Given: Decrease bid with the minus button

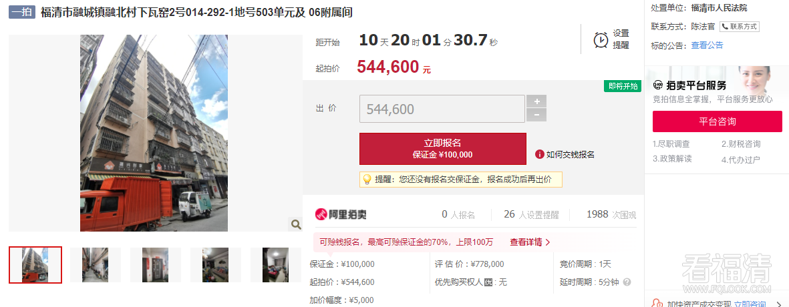Looking at the screenshot, I should pos(536,115).
